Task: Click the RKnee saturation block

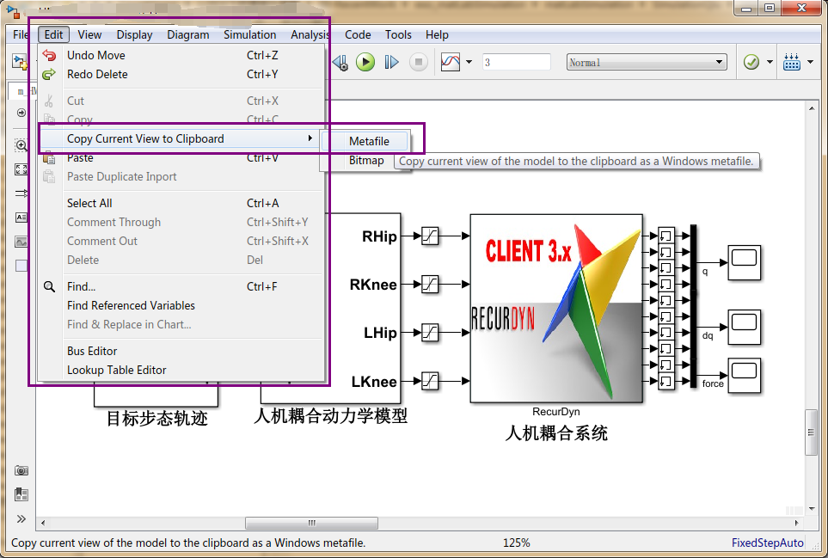Action: pos(430,284)
